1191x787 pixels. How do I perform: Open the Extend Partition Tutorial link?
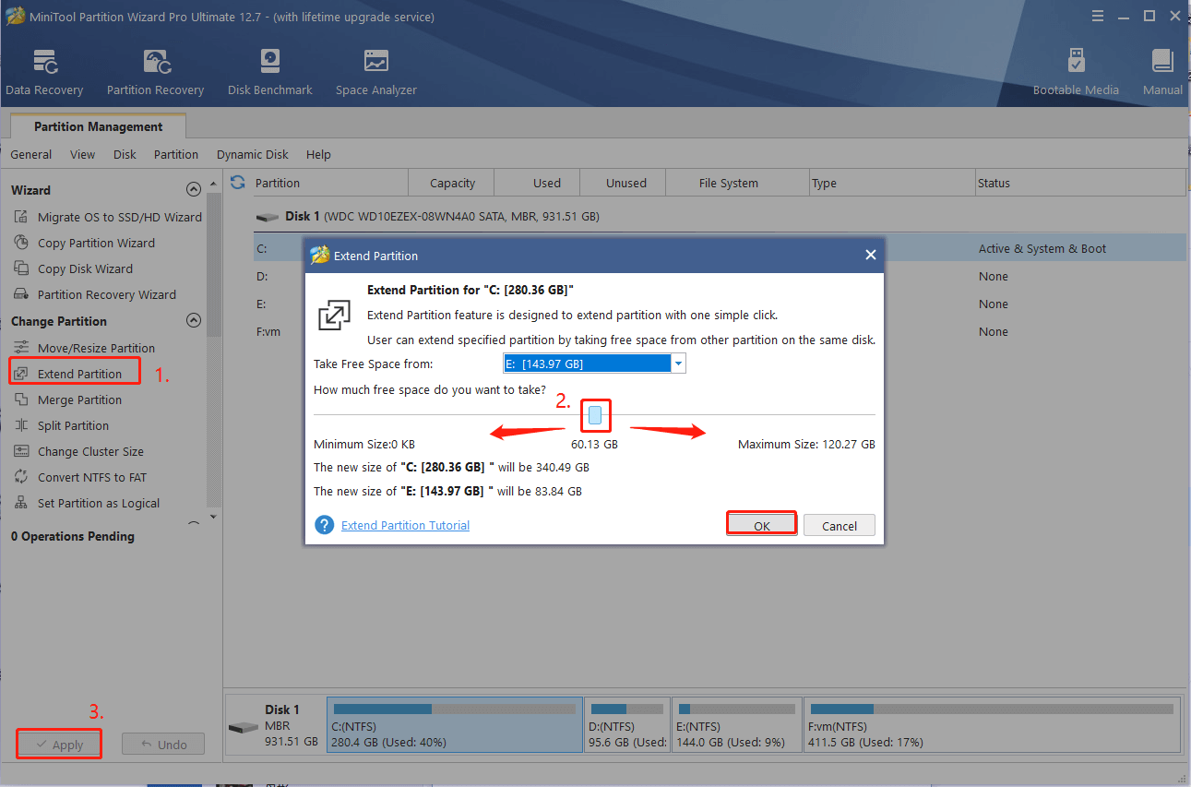[405, 525]
